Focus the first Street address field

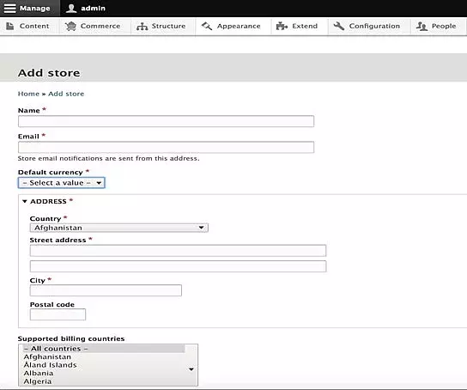178,251
